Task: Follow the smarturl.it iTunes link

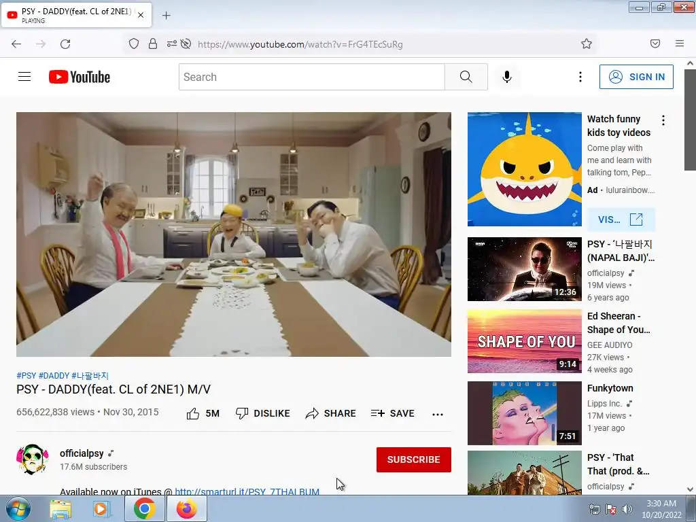Action: pos(247,491)
